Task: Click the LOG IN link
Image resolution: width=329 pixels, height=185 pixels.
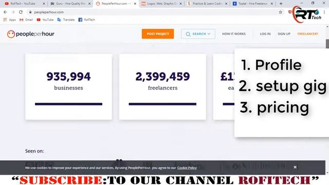Action: (x=265, y=34)
